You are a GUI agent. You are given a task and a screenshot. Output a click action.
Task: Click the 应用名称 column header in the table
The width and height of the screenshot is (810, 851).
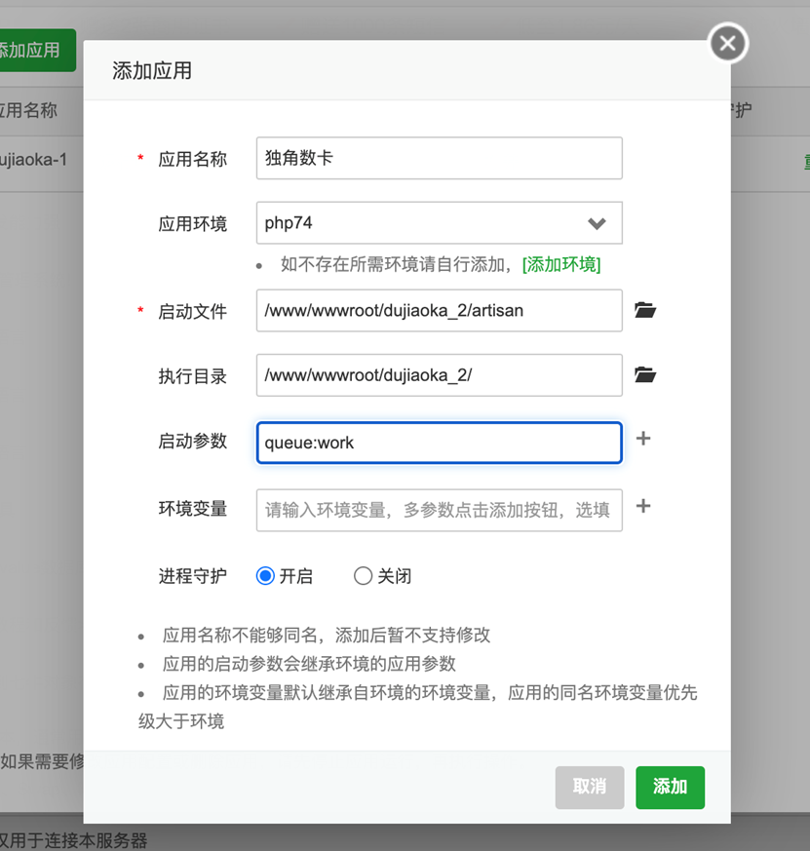tap(29, 110)
